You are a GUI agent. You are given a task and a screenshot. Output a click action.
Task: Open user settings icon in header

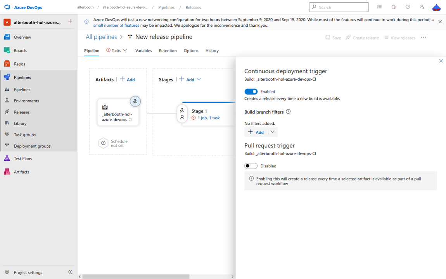click(422, 7)
